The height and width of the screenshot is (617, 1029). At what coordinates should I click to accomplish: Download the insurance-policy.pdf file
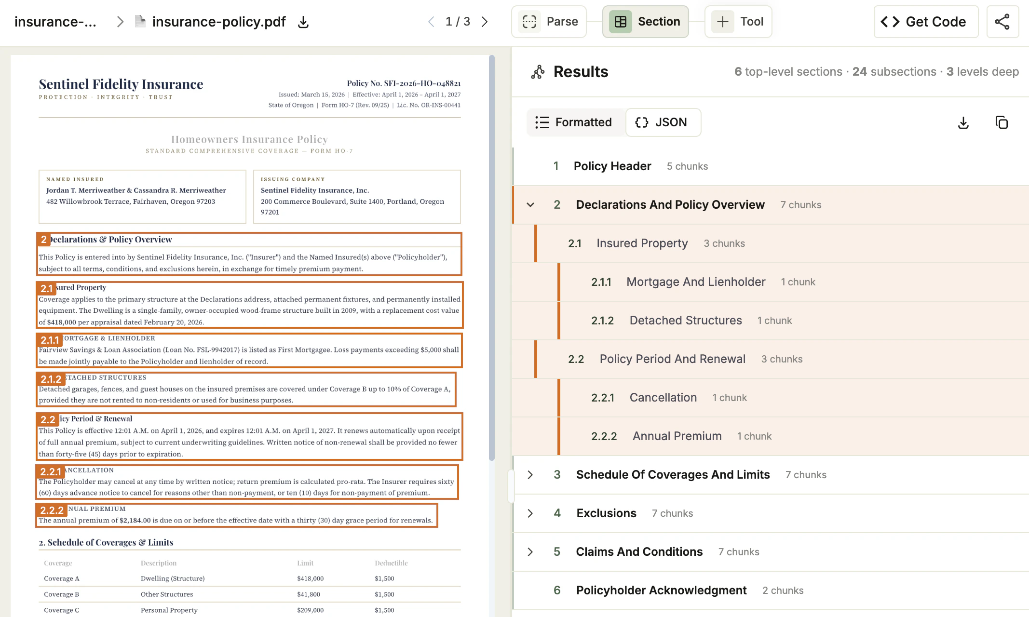click(x=303, y=22)
